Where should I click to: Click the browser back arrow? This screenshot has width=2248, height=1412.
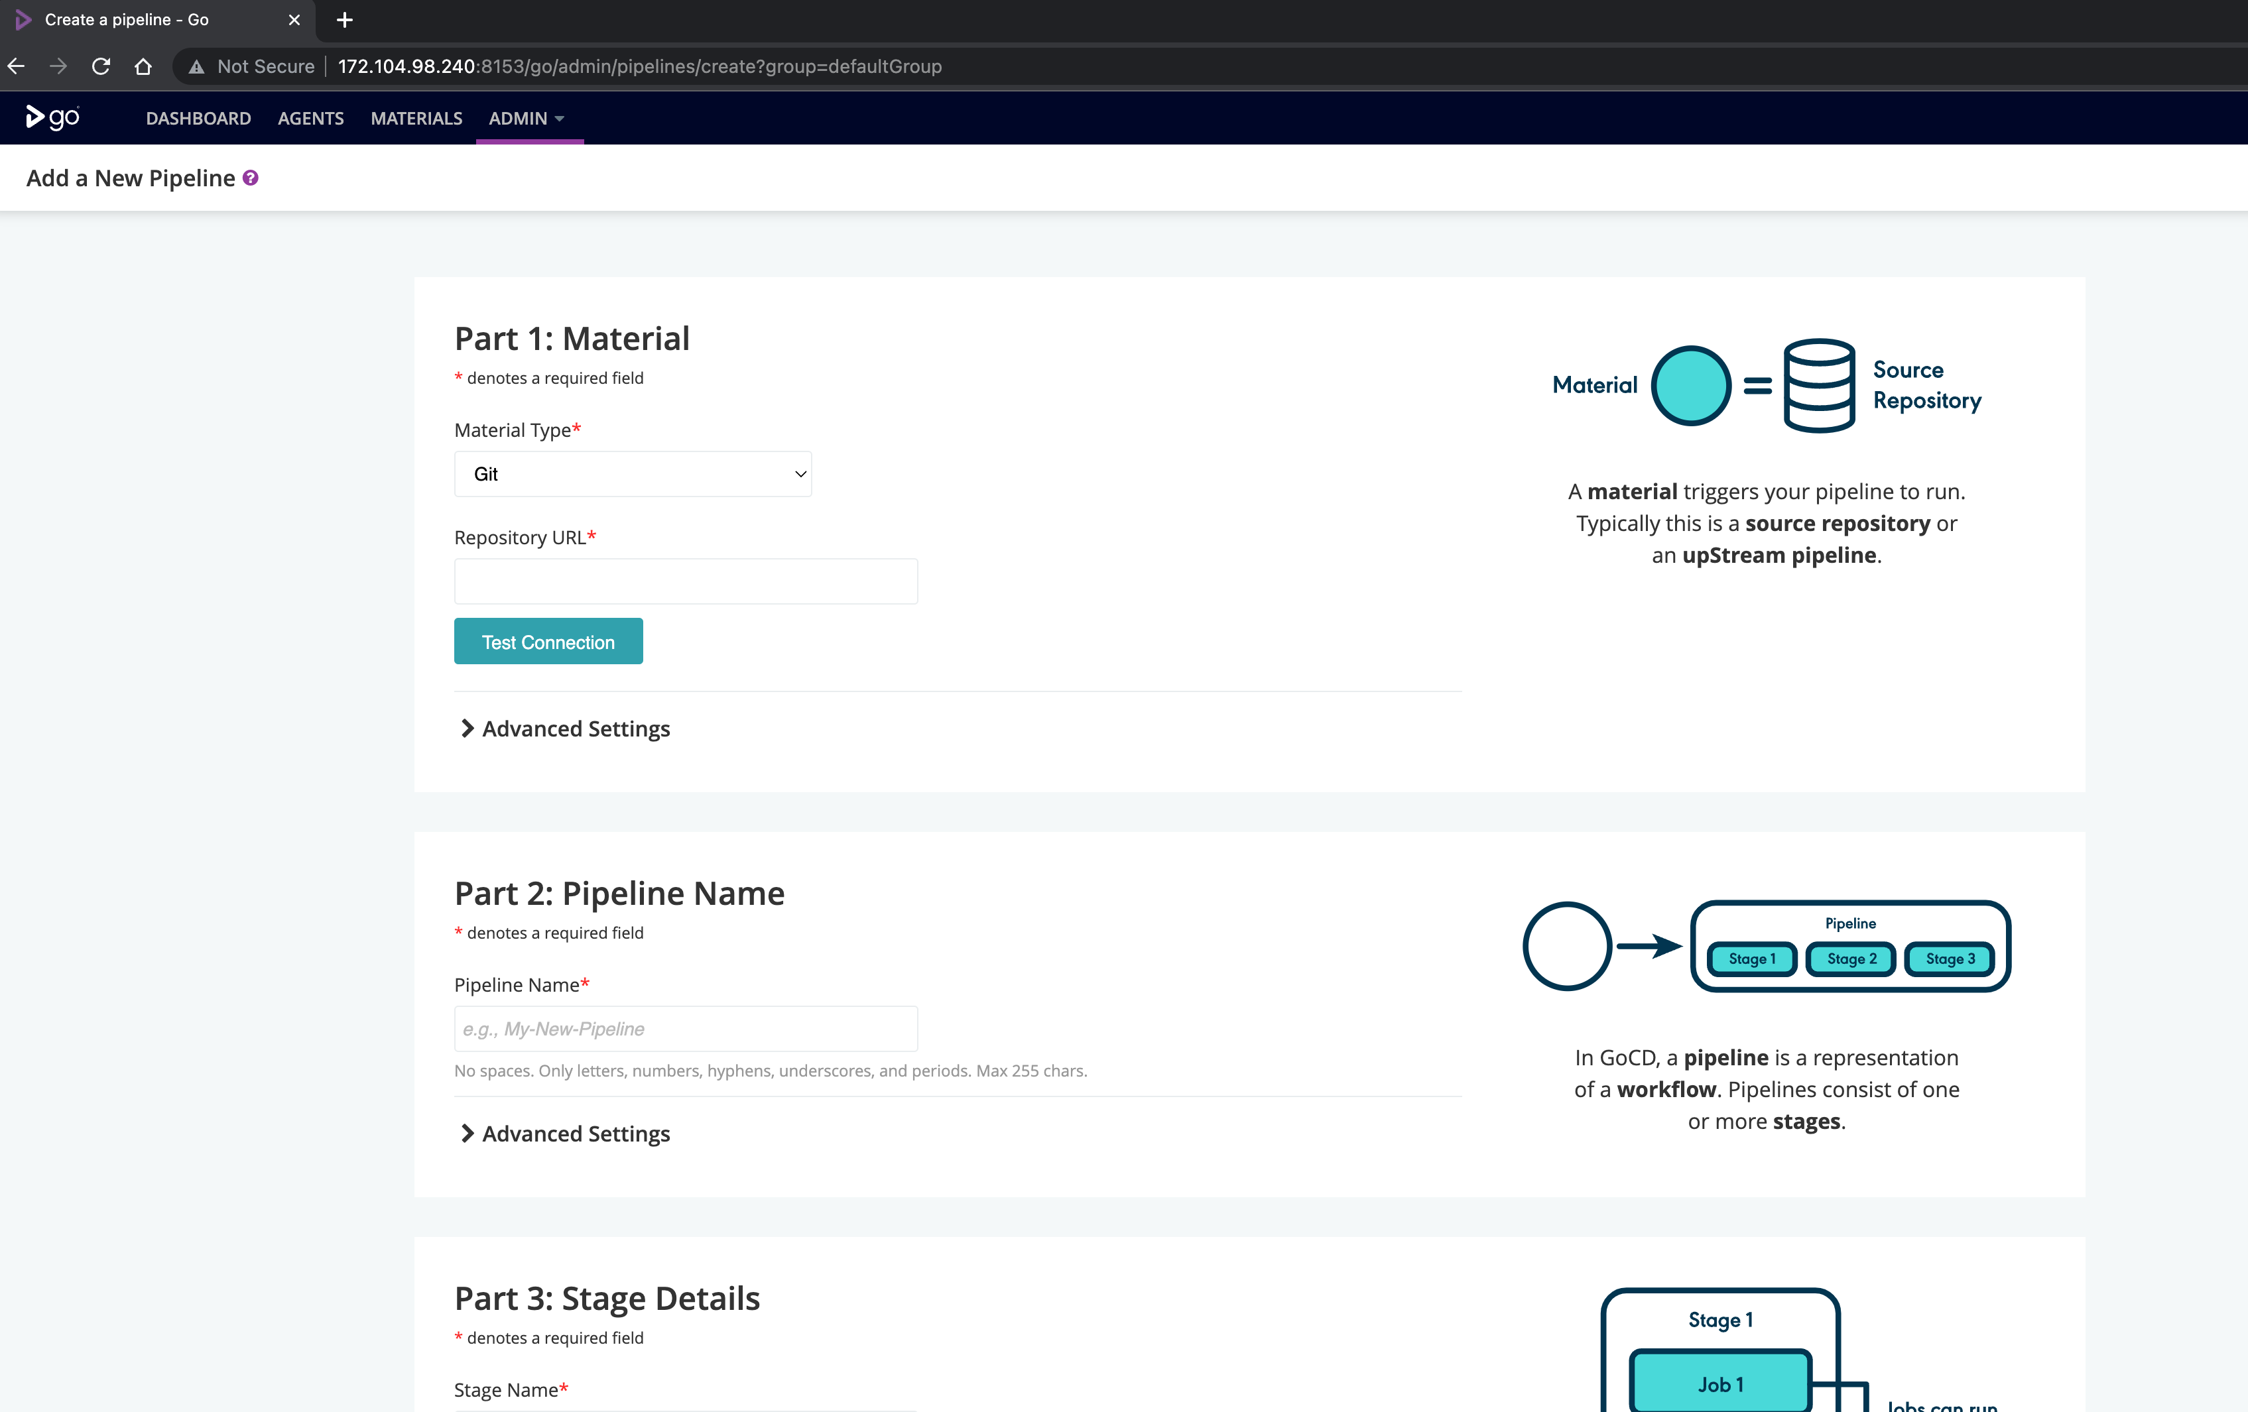pyautogui.click(x=17, y=66)
